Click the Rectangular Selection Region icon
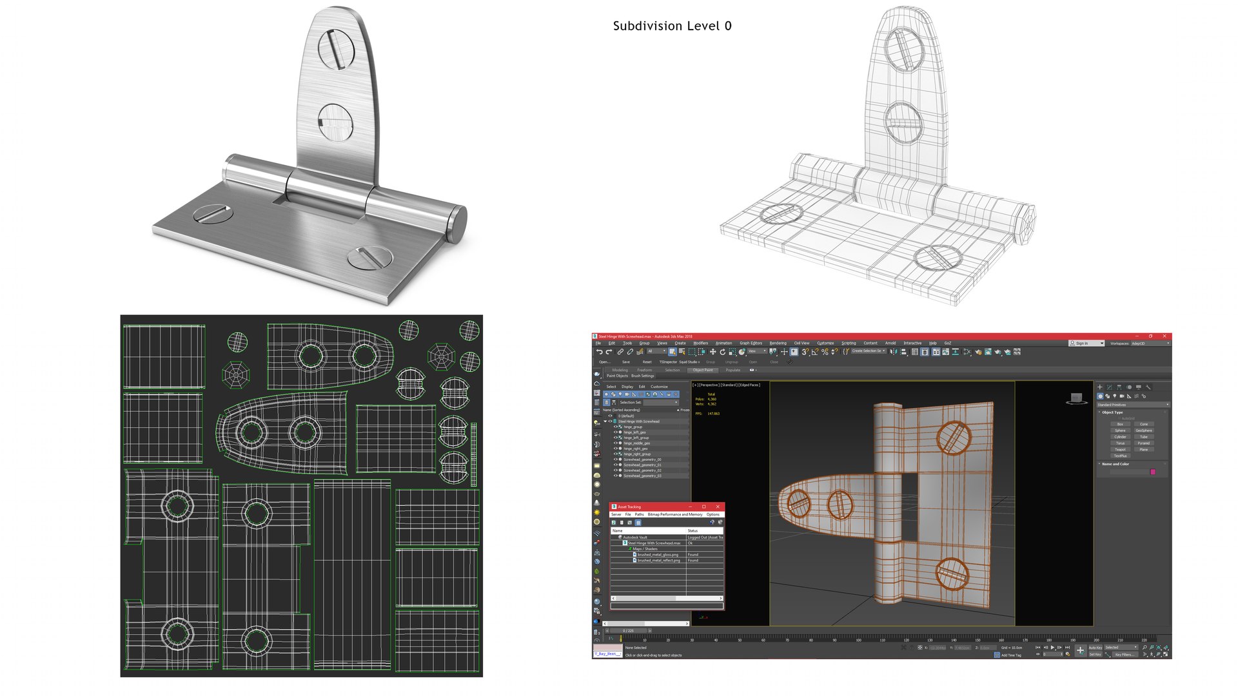Screen dimensions: 1238x696 692,352
